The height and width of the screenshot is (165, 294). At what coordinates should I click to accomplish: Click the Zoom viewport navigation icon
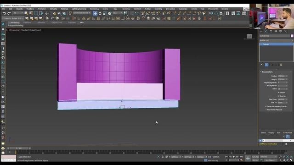(x=281, y=157)
